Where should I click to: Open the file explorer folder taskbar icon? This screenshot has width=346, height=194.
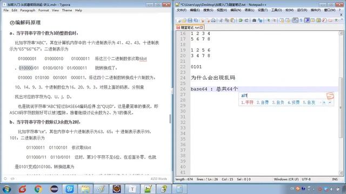pos(85,189)
